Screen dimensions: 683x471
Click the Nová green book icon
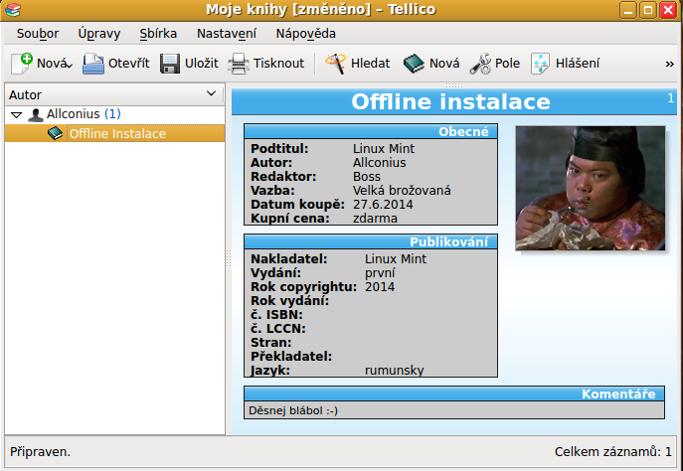(x=414, y=64)
